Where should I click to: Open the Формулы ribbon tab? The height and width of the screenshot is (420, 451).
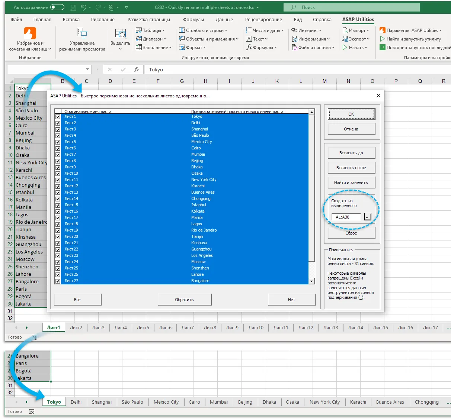pos(193,20)
